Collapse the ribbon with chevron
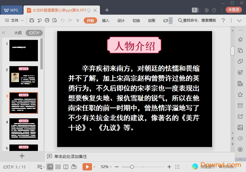 coord(239,20)
